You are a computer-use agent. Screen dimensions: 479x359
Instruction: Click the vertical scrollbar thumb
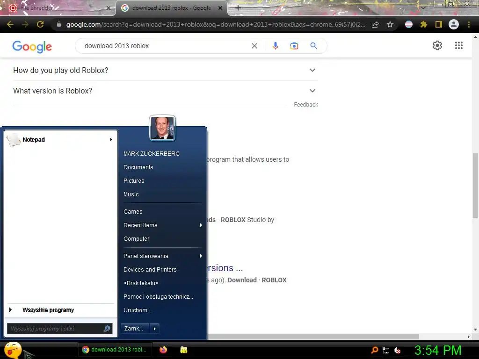click(x=475, y=186)
